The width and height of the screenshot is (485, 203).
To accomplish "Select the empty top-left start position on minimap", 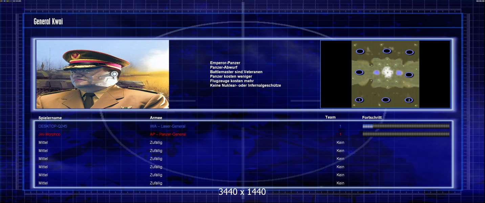I will 360,51.
